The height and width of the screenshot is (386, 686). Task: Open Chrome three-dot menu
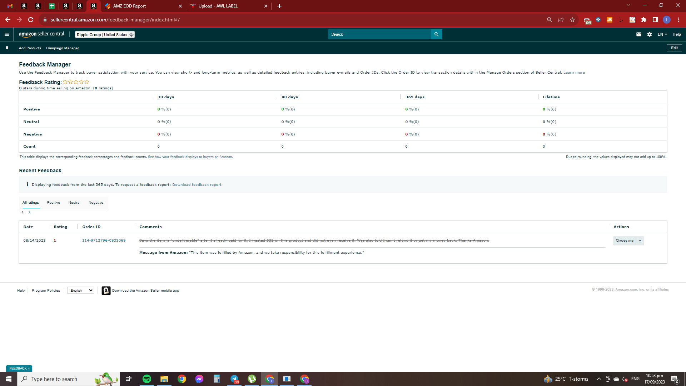(x=678, y=20)
